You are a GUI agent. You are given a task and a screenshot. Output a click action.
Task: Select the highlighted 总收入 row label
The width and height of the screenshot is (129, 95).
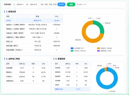point(8,20)
